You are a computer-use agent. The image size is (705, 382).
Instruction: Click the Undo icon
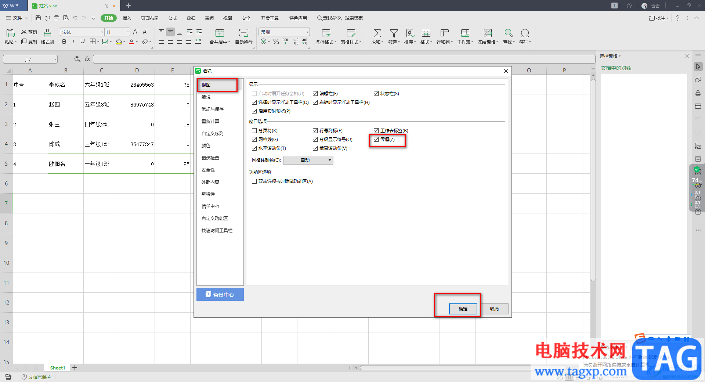point(75,18)
